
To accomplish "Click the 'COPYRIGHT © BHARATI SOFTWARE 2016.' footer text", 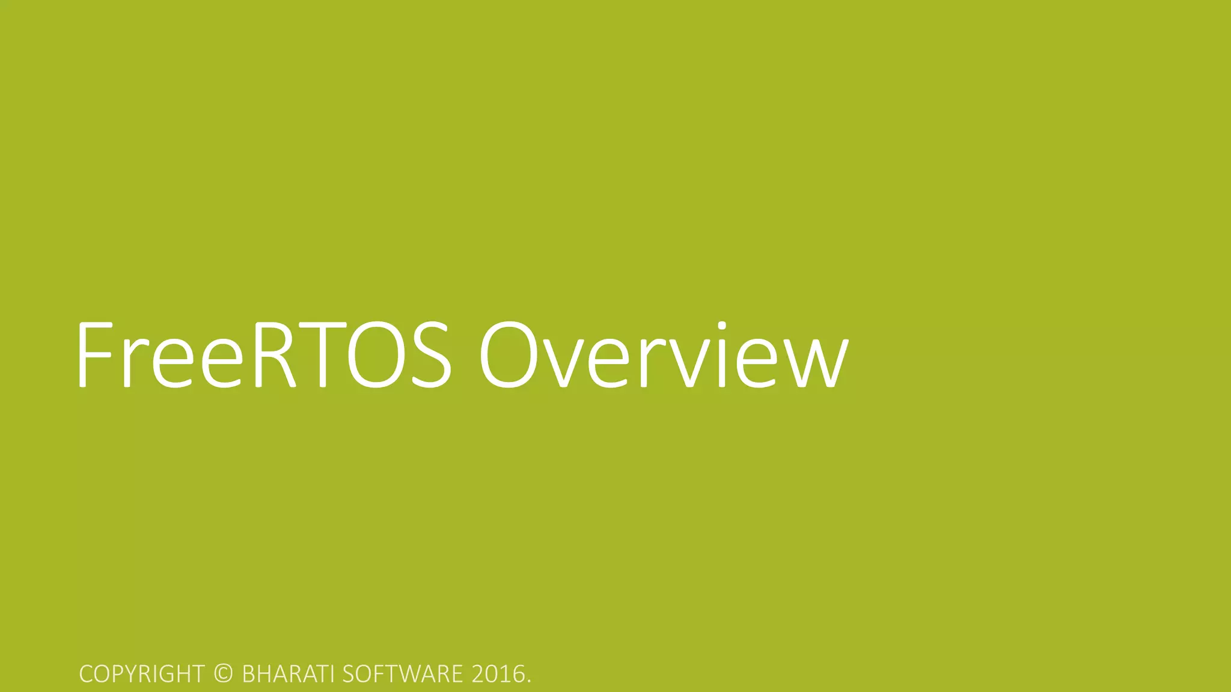I will pyautogui.click(x=305, y=674).
